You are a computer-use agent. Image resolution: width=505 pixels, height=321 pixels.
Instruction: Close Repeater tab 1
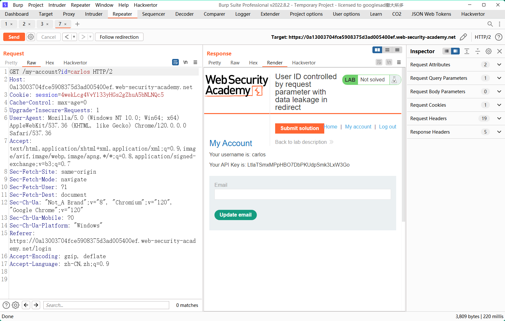12,24
